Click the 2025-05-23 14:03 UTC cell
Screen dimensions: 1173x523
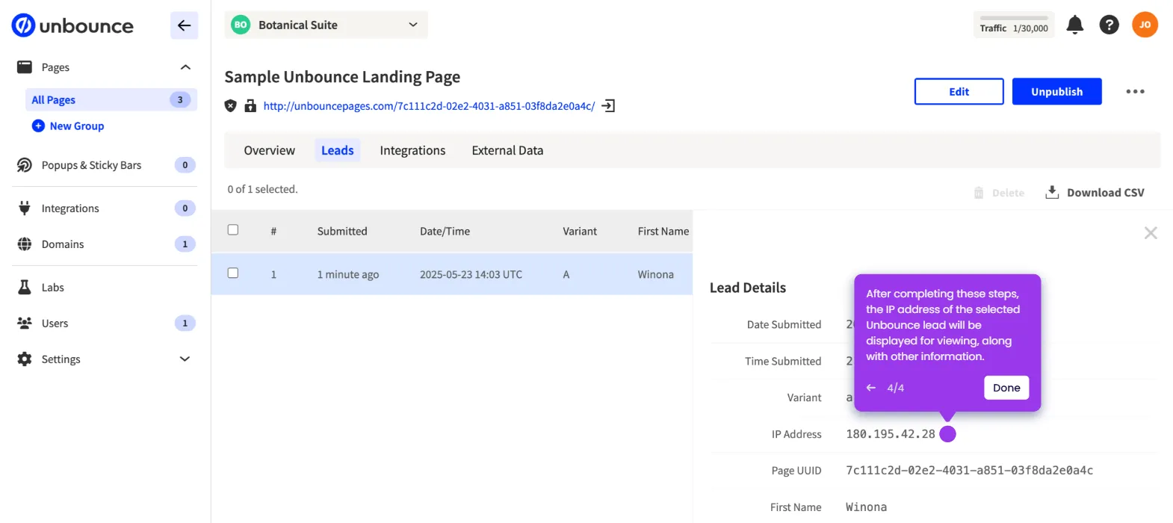pyautogui.click(x=471, y=274)
